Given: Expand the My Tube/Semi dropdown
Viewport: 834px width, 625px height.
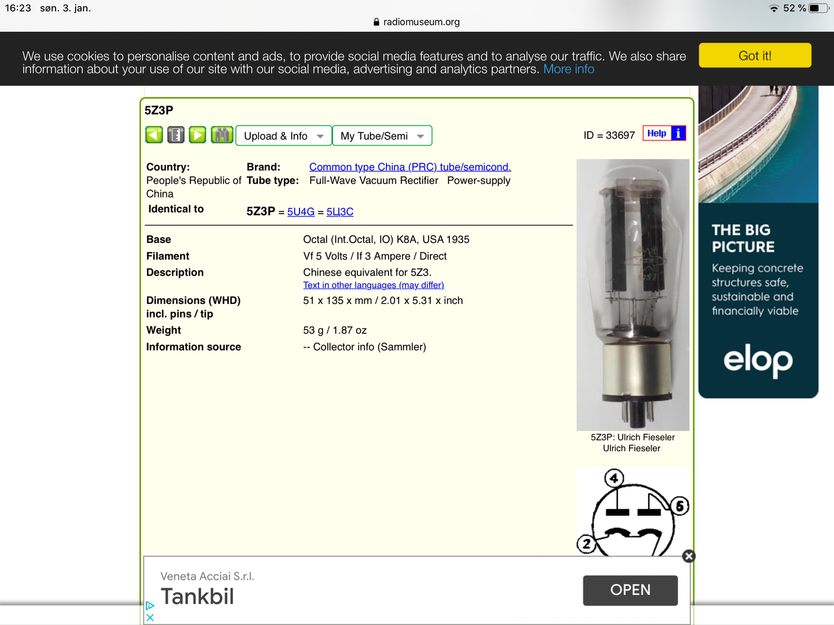Looking at the screenshot, I should (382, 135).
